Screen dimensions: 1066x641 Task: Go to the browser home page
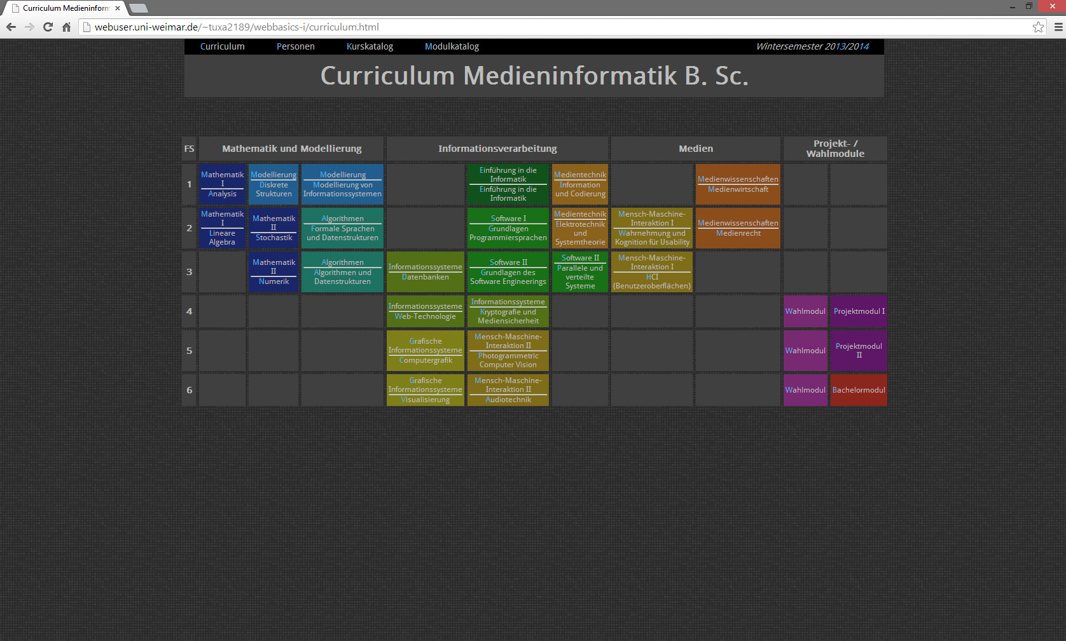[66, 27]
